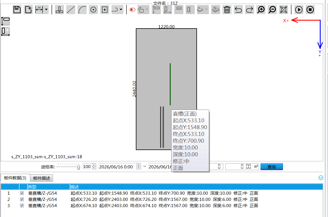The width and height of the screenshot is (328, 217).
Task: Choose the circle hole tool
Action: click(x=93, y=10)
